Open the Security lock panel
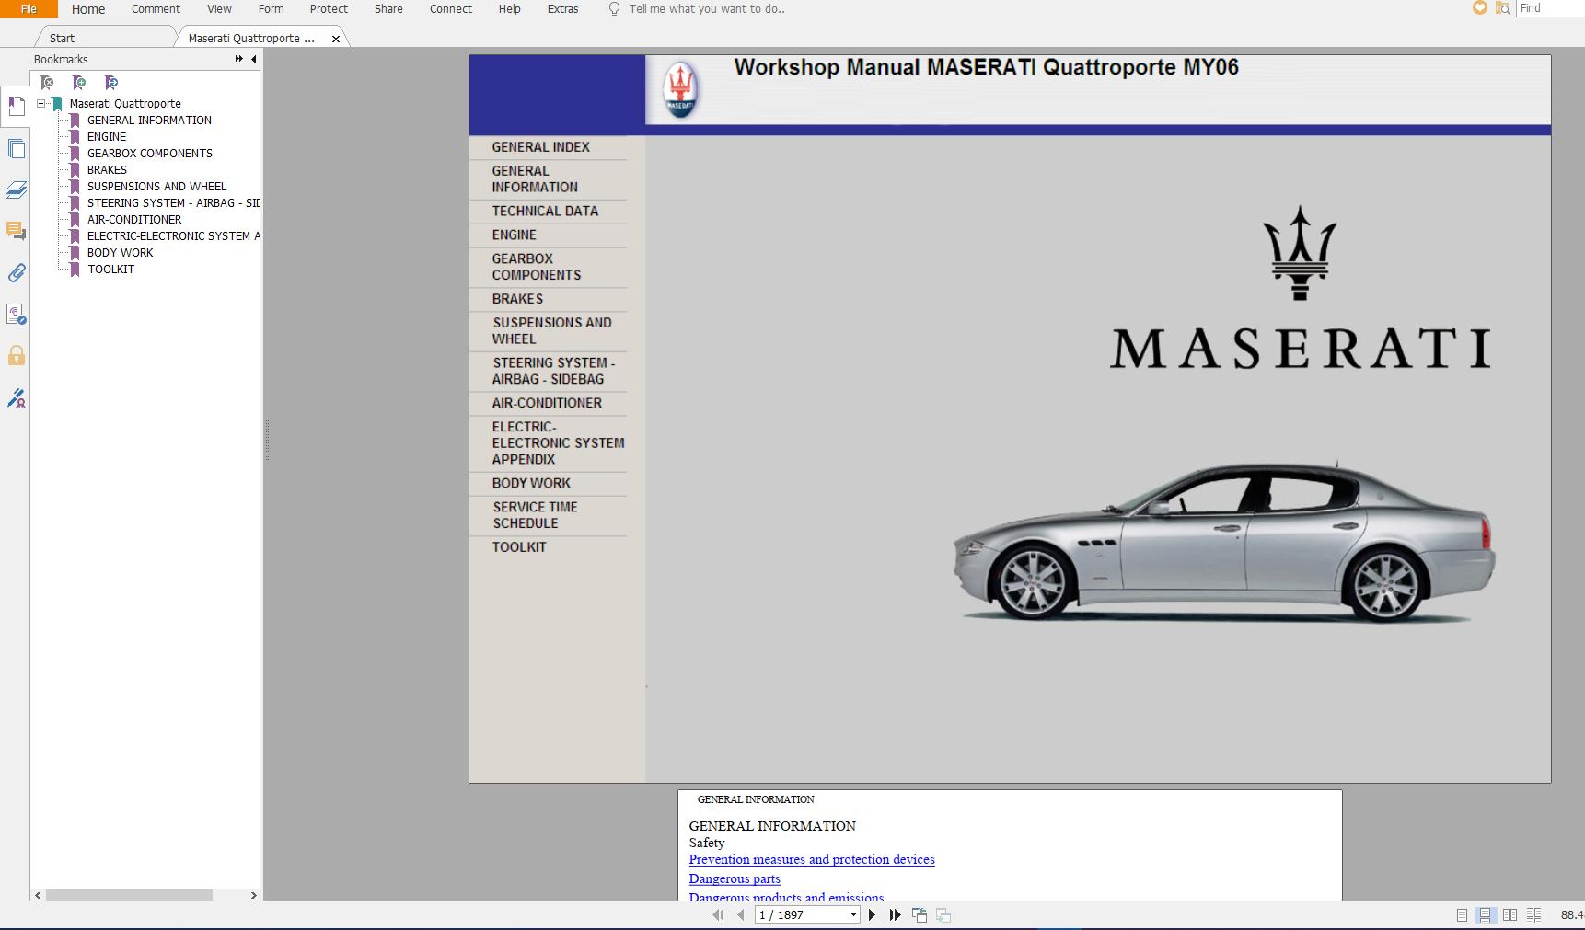 tap(17, 356)
